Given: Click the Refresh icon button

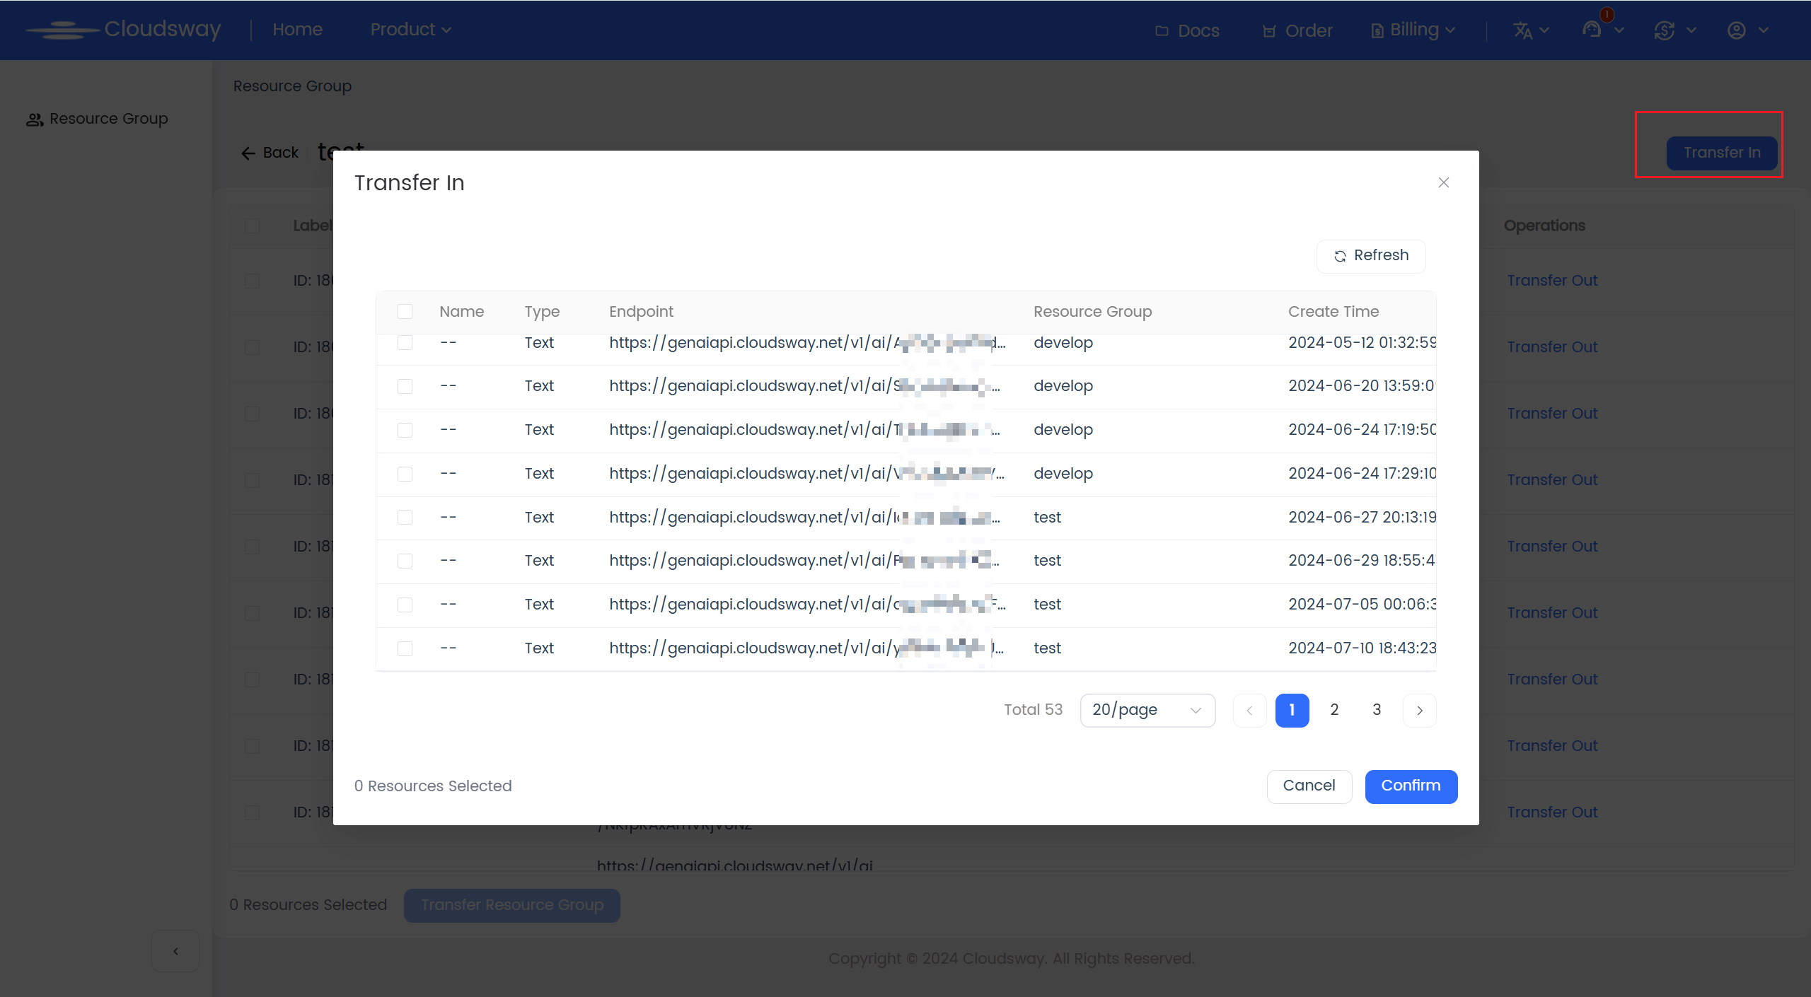Looking at the screenshot, I should (x=1370, y=256).
